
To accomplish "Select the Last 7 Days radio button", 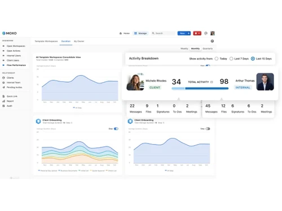I will pyautogui.click(x=231, y=59).
